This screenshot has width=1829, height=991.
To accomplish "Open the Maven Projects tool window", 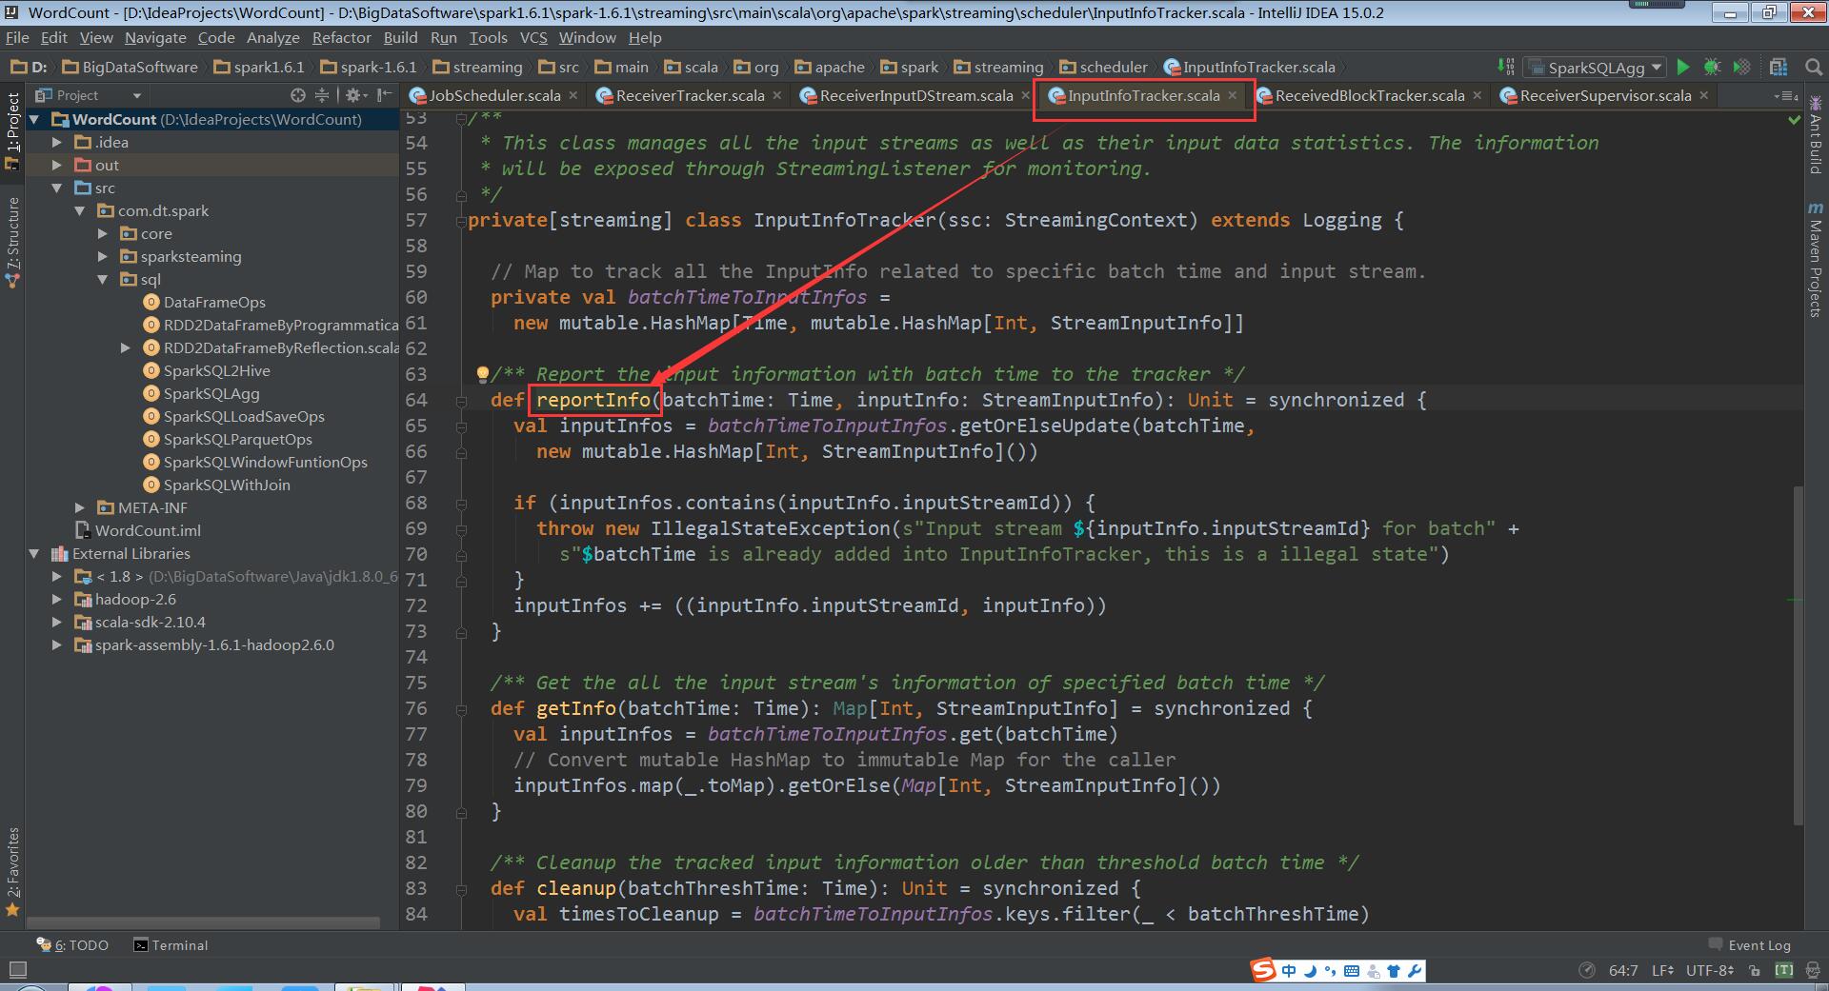I will coord(1815,260).
